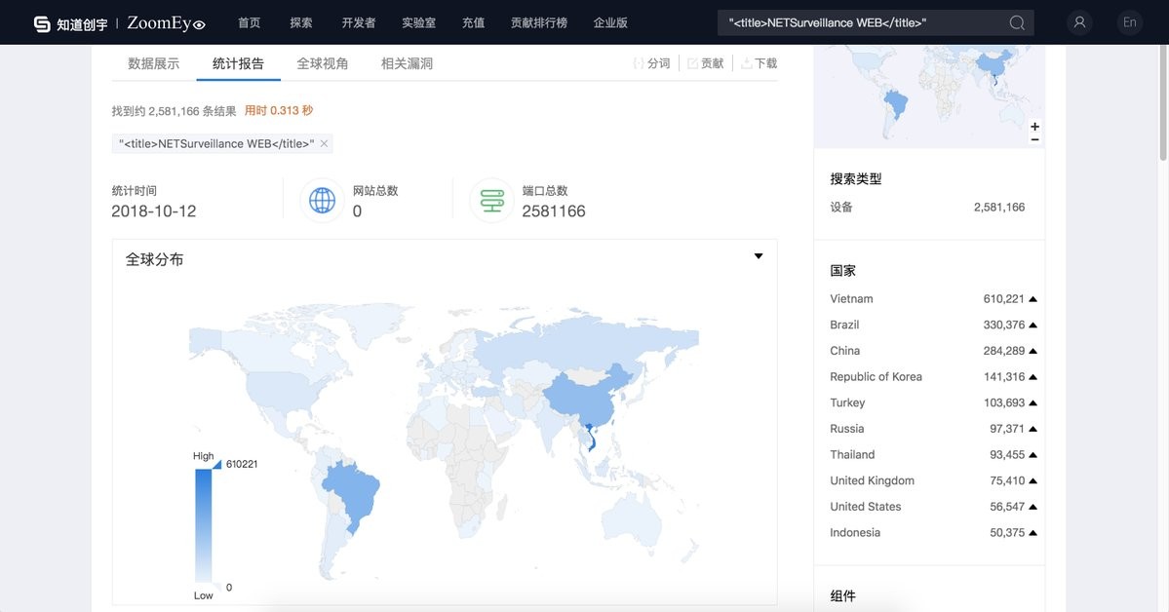The image size is (1169, 612).
Task: Expand the Brazil country arrow
Action: point(1033,325)
